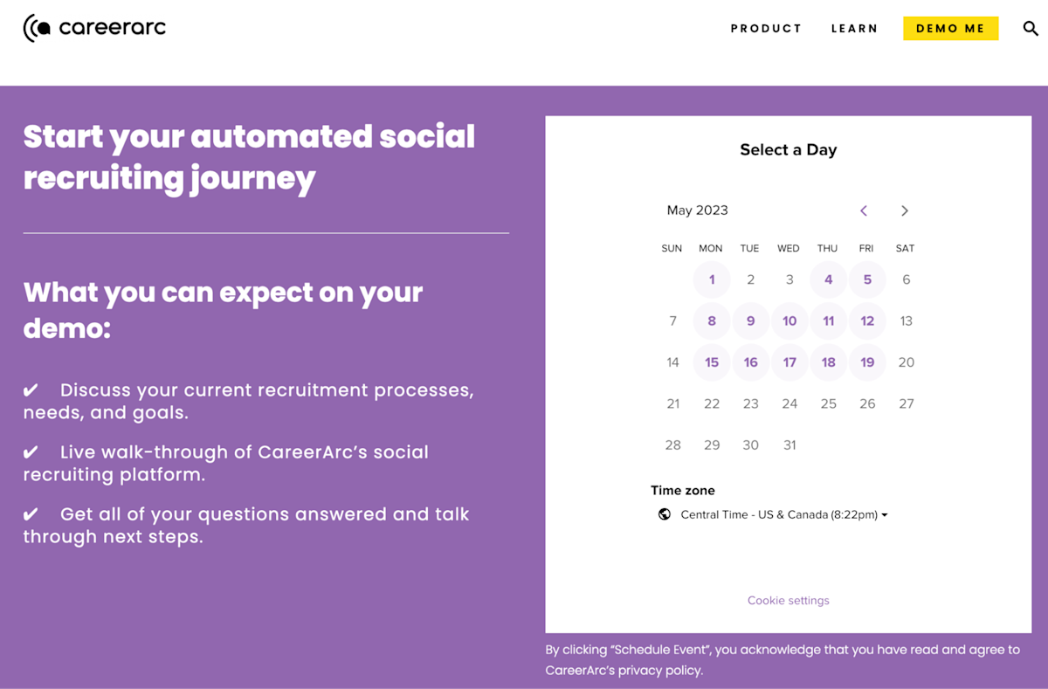Click the checkmark before the questions answered bullet
Screen dimensions: 1048x689
click(32, 513)
